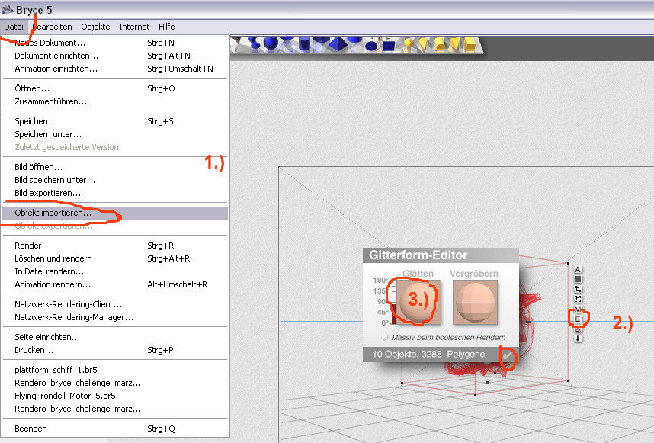Open recent file Flying_rondell_Motor_5.br5
The width and height of the screenshot is (654, 443).
115,396
